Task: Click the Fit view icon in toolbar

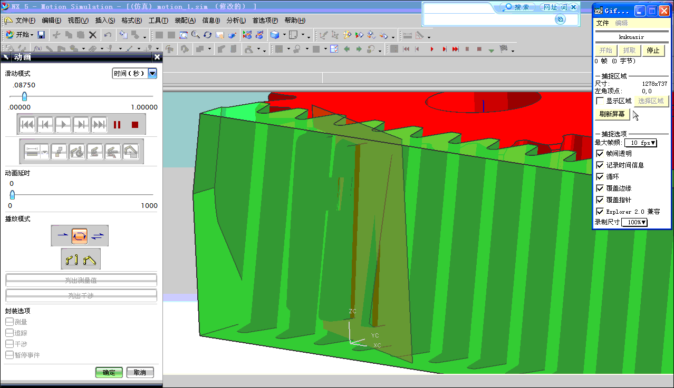Action: [184, 35]
